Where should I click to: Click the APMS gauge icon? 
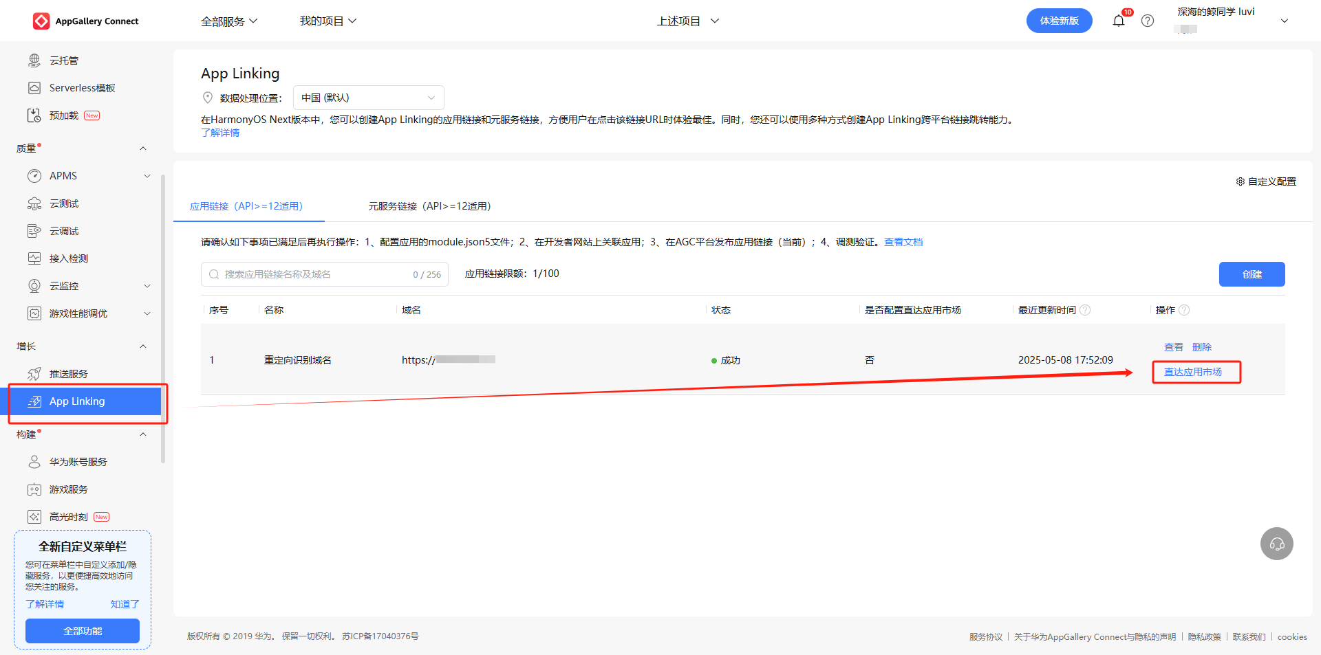pyautogui.click(x=34, y=176)
